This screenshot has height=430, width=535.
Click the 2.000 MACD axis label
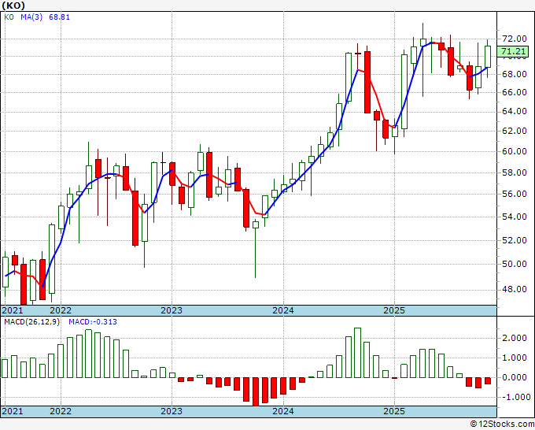[515, 338]
